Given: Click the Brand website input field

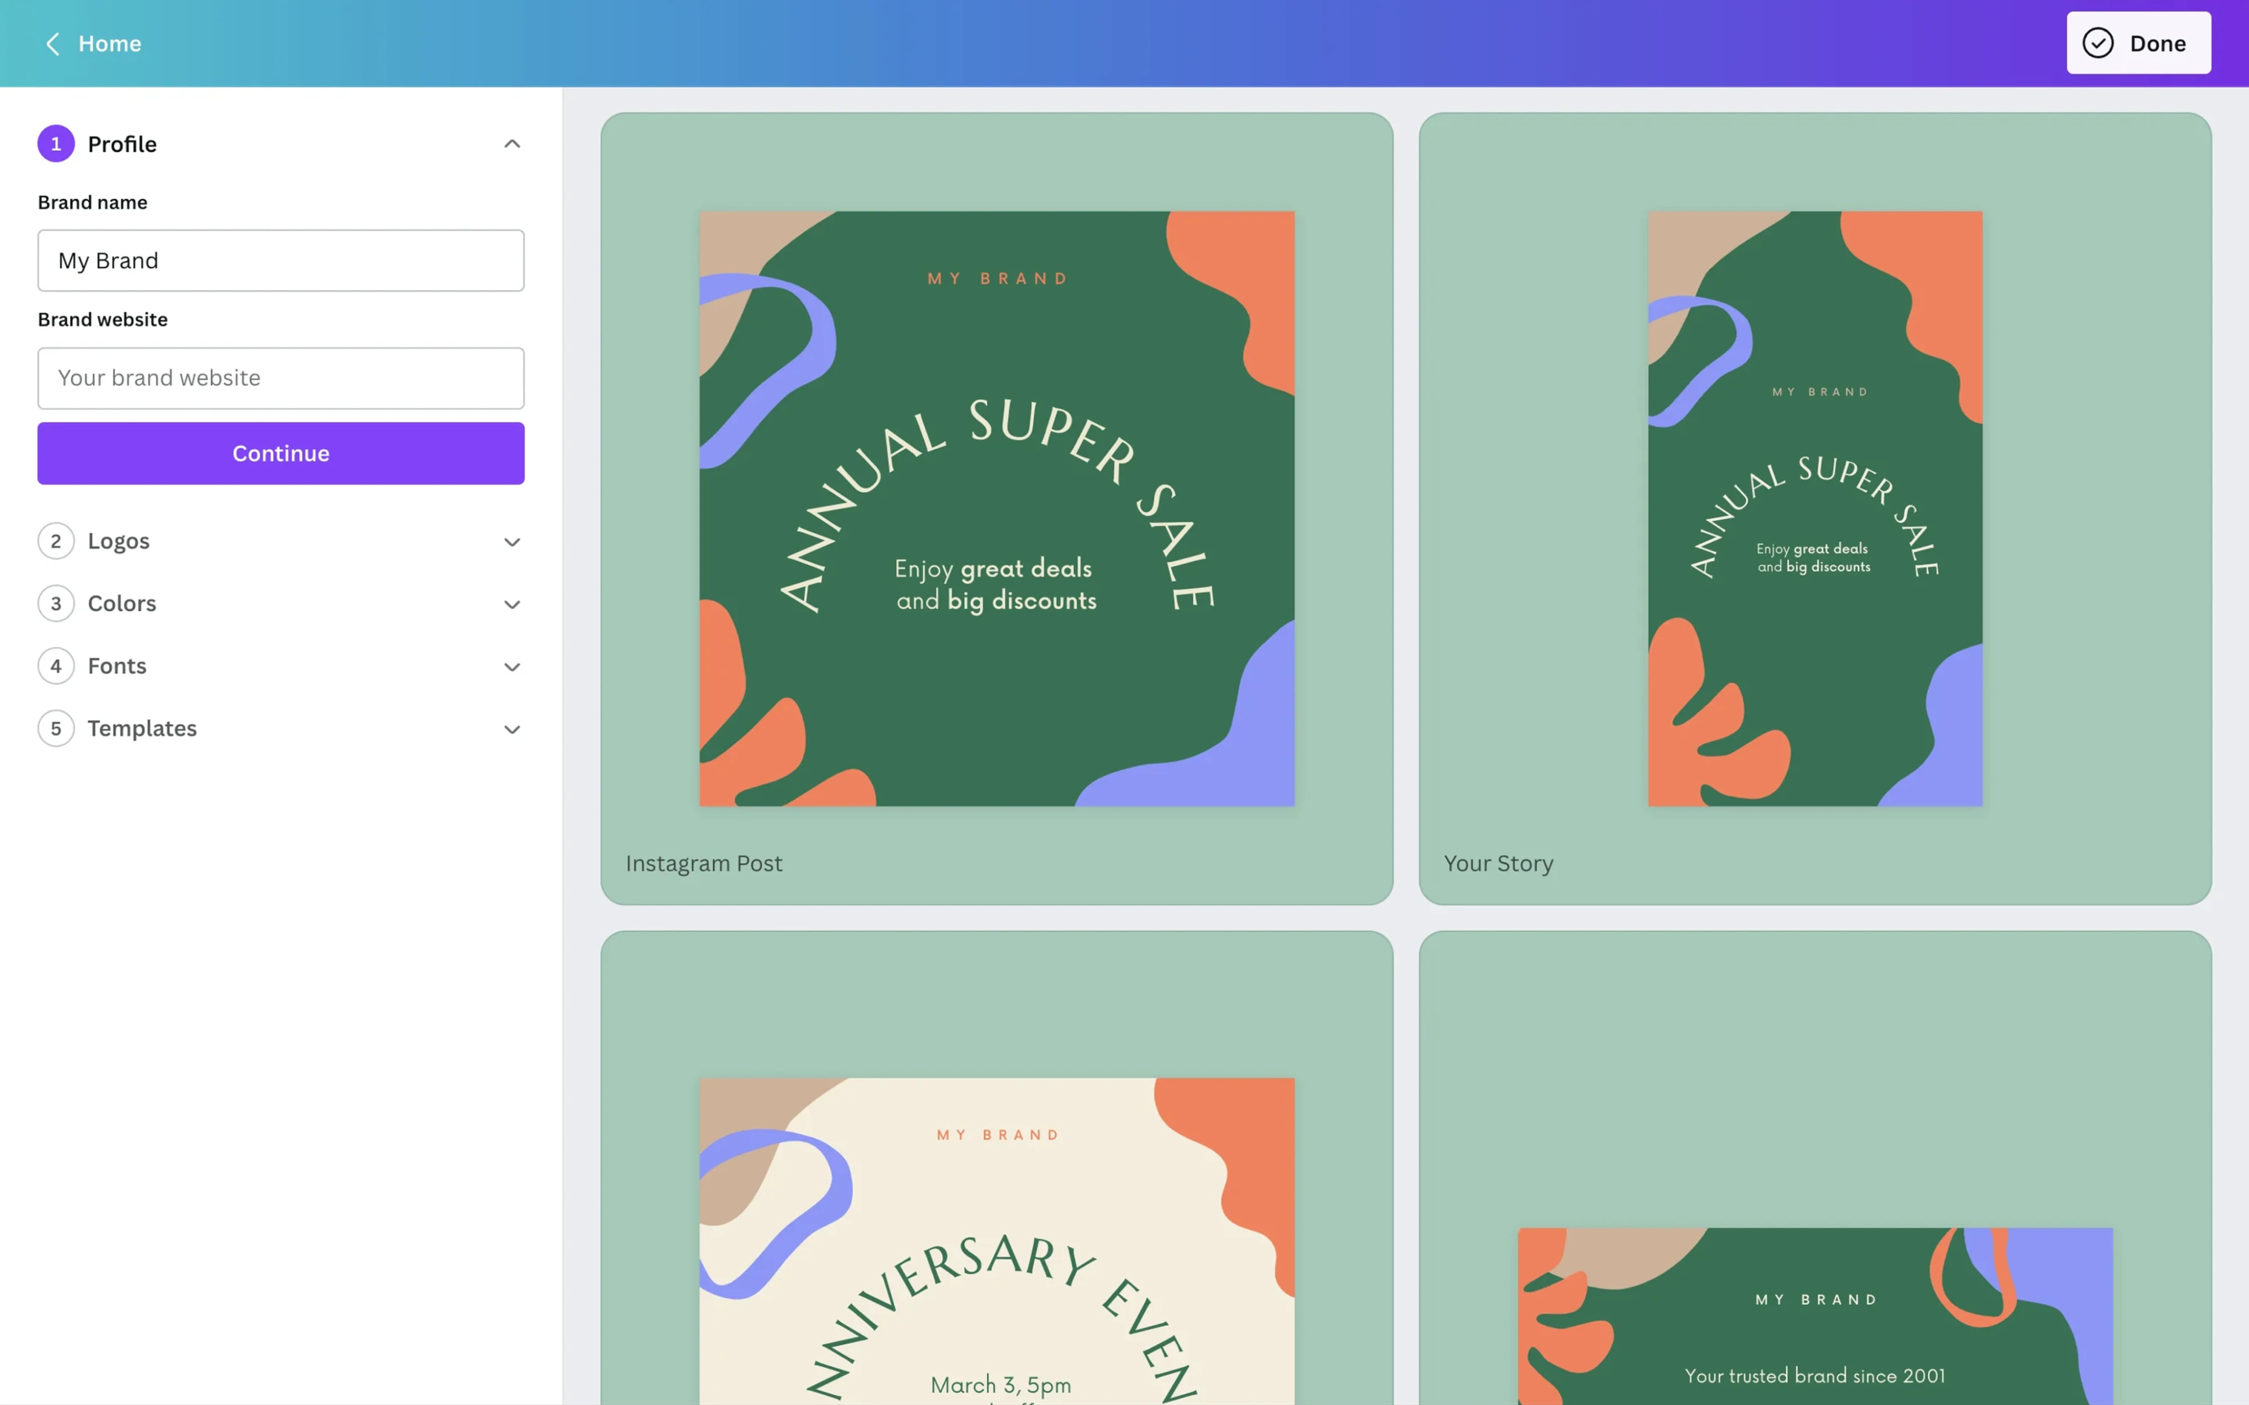Looking at the screenshot, I should click(x=281, y=378).
